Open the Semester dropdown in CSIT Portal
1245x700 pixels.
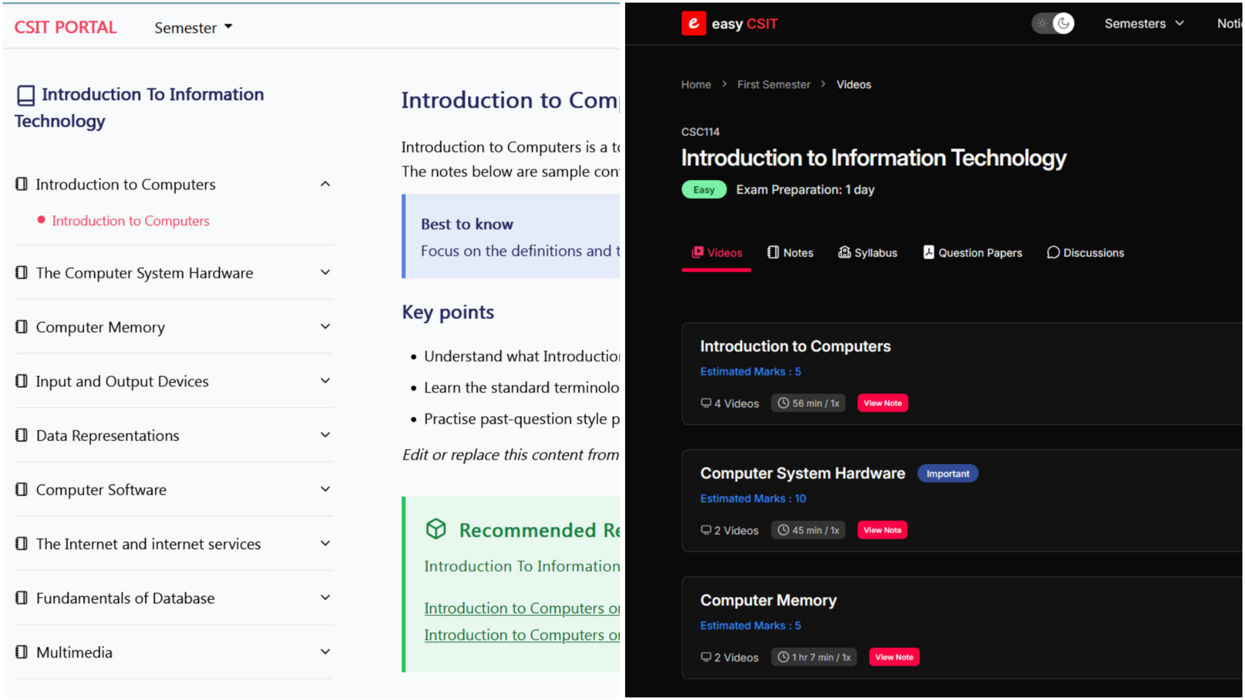point(193,28)
